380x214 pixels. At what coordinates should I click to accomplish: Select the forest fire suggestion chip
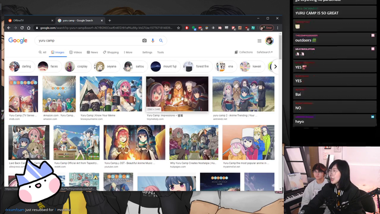coord(198,67)
